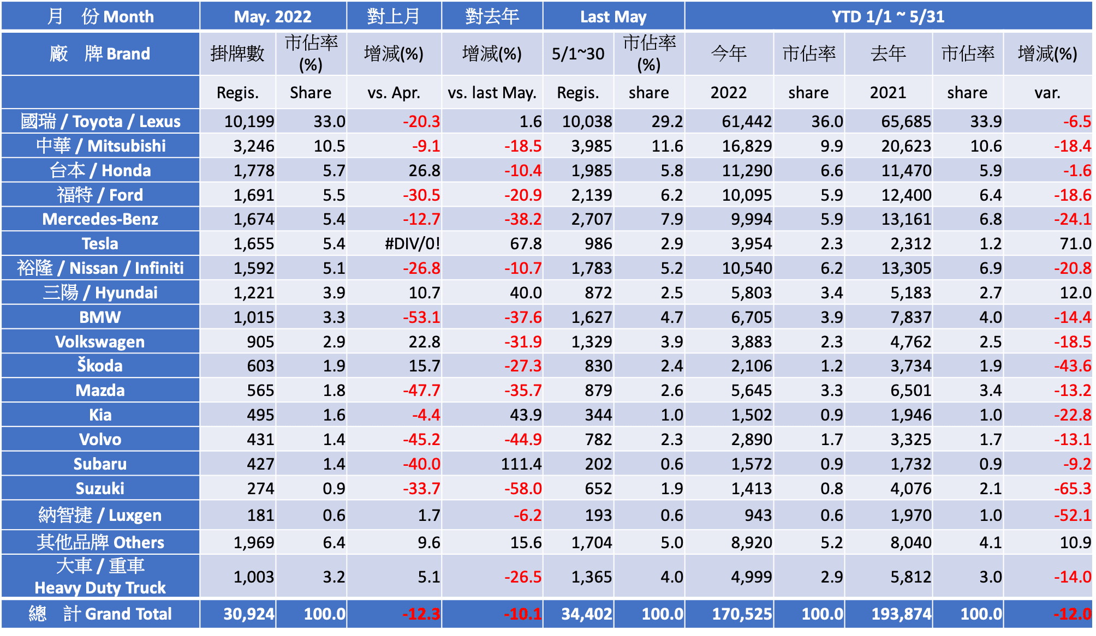
Task: Select Kia vs last May 43.9
Action: click(x=492, y=415)
